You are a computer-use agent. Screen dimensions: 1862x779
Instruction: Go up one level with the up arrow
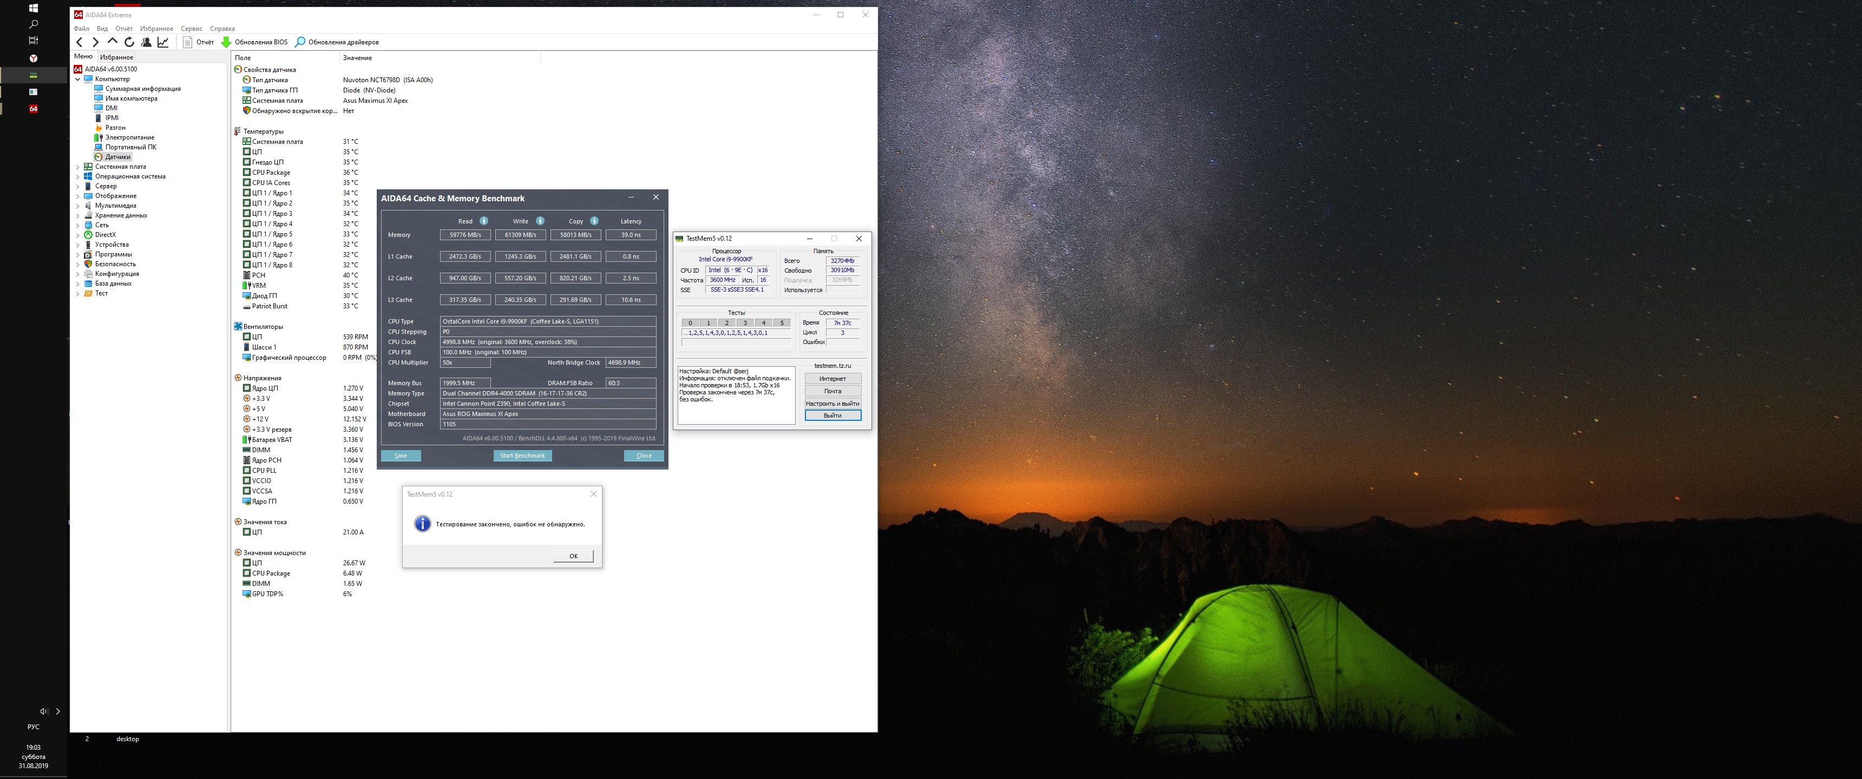click(x=112, y=42)
